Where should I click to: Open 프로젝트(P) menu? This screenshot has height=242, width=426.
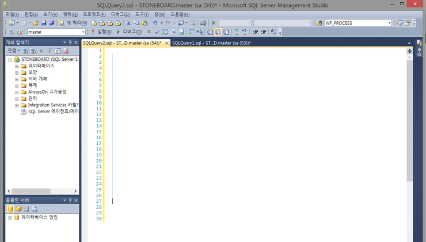pyautogui.click(x=94, y=14)
